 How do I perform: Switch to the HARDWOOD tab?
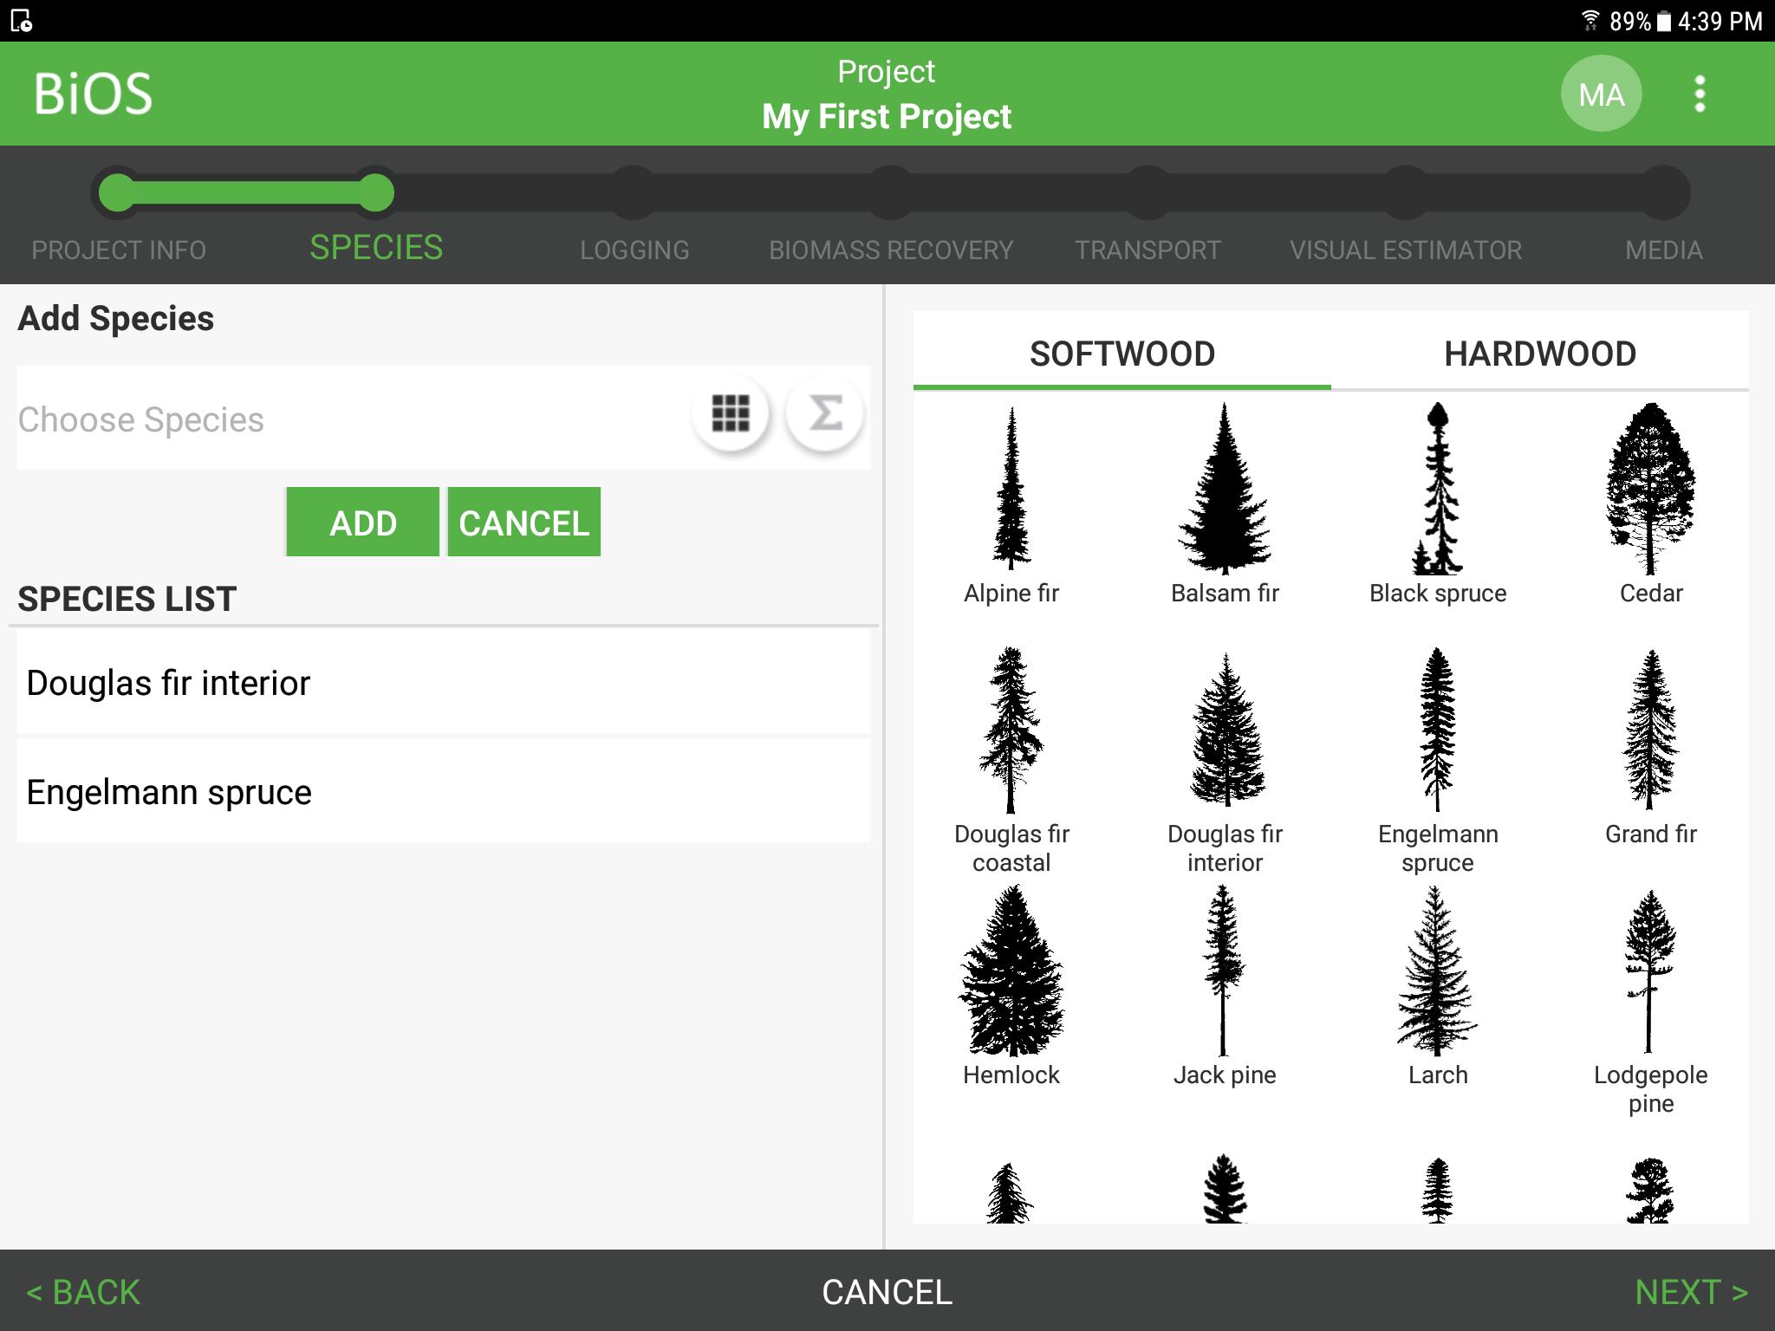tap(1538, 353)
